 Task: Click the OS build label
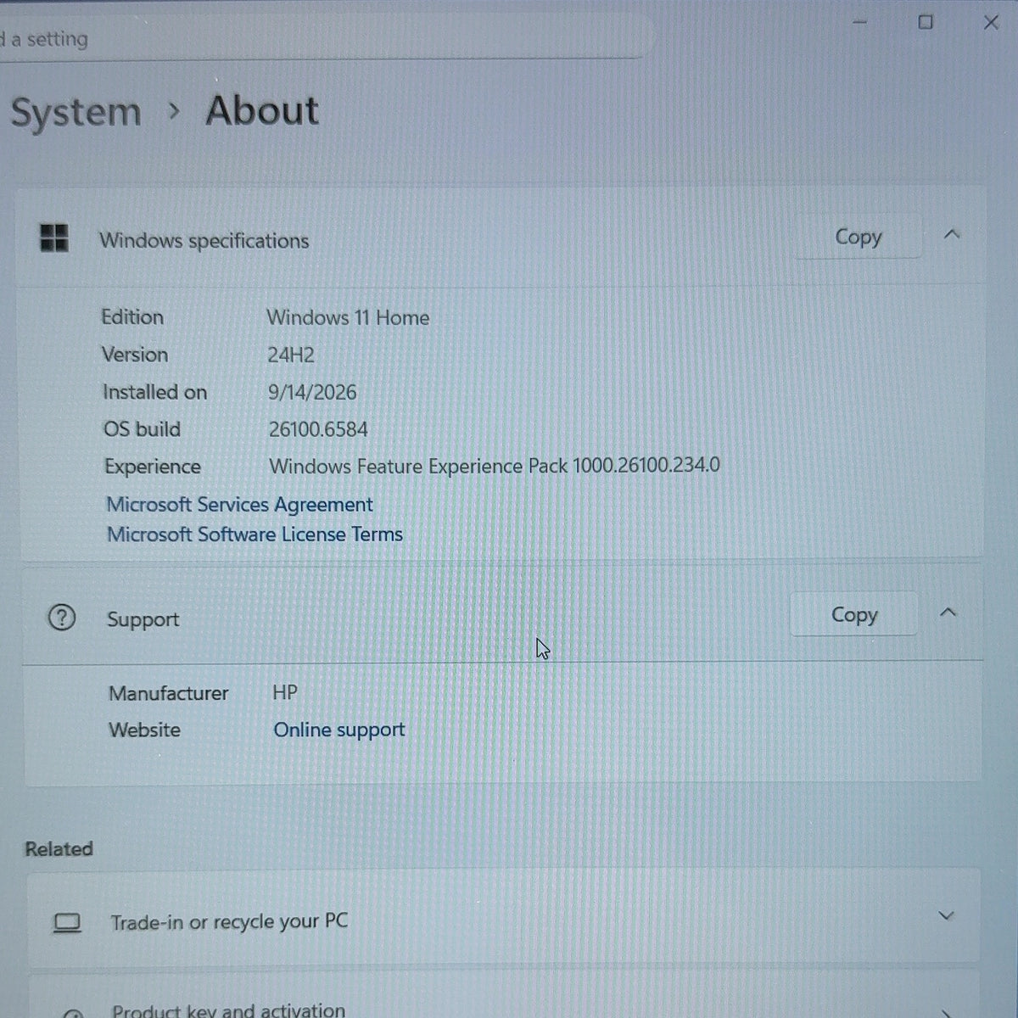tap(142, 429)
